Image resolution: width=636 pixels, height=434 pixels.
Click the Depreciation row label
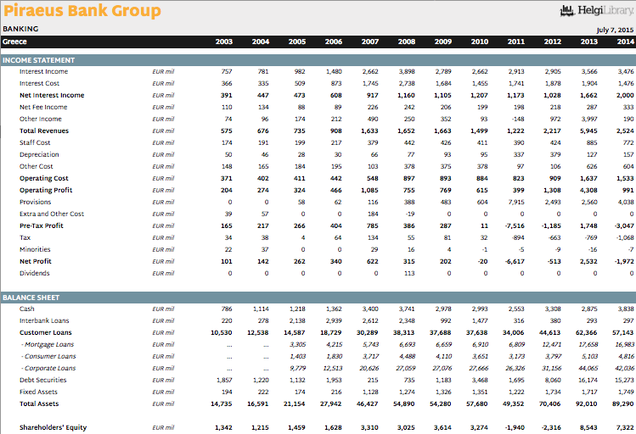coord(39,154)
